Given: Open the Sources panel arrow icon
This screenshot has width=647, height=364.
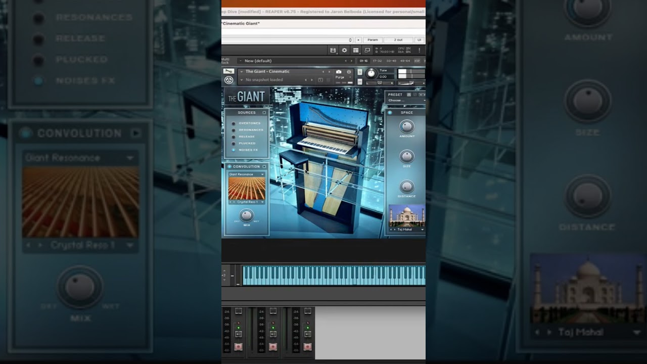Looking at the screenshot, I should 264,112.
